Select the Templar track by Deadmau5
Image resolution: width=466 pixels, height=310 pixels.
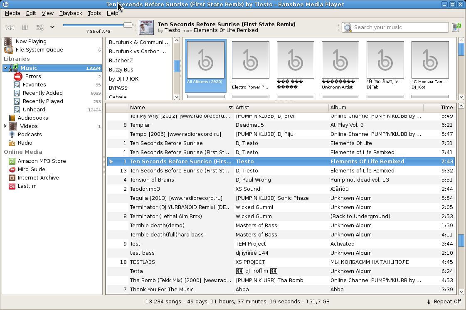[x=281, y=125]
